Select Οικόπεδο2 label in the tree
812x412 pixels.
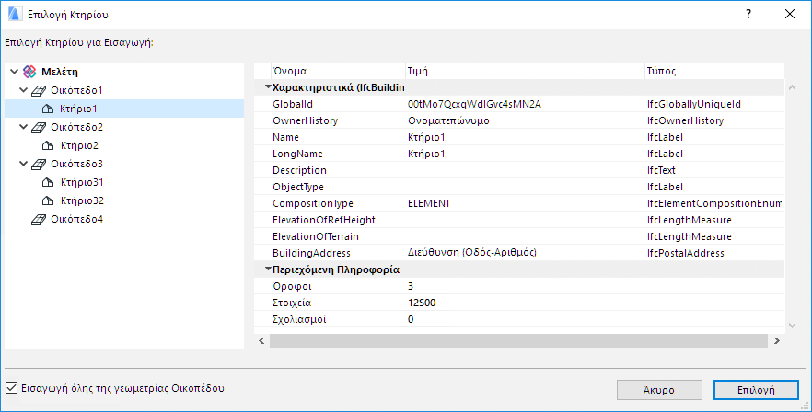76,127
